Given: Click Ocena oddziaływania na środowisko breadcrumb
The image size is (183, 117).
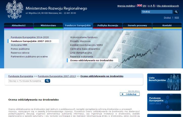Looking at the screenshot, I should 102,76.
